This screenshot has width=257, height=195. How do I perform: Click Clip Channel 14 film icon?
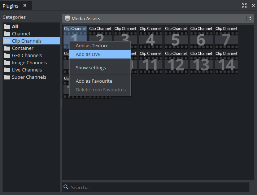click(226, 65)
